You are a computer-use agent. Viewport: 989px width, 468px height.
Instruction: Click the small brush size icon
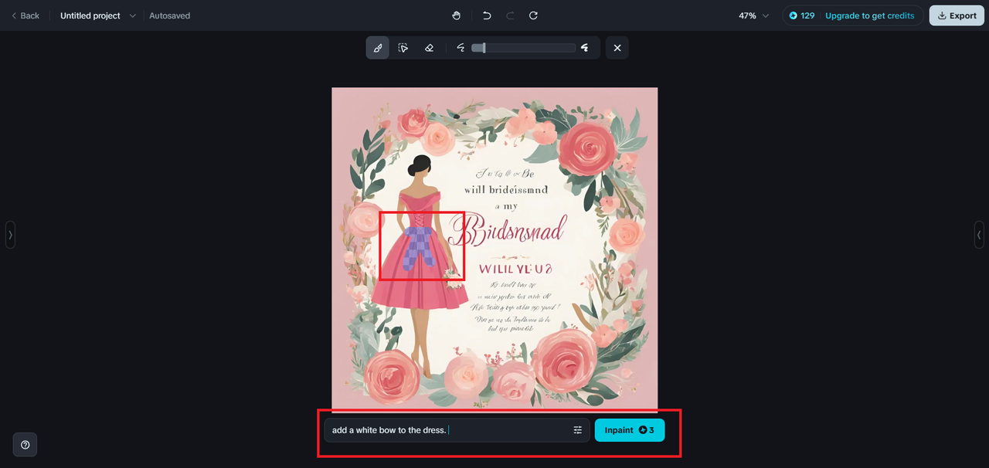pyautogui.click(x=461, y=48)
